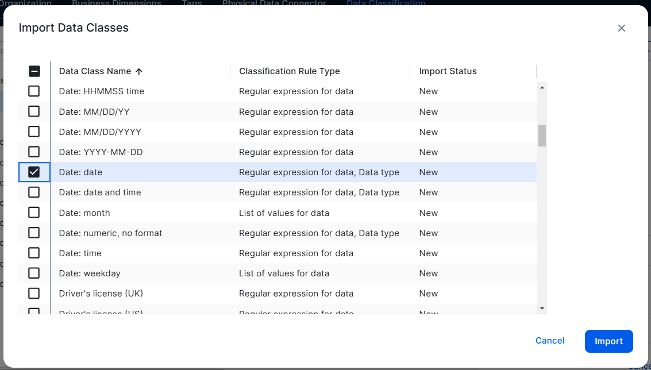Sort by Import Status column header
This screenshot has width=651, height=370.
(x=448, y=71)
